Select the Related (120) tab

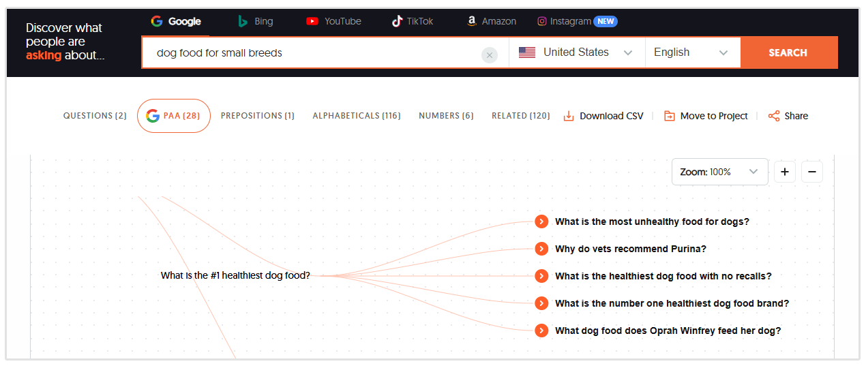click(520, 116)
